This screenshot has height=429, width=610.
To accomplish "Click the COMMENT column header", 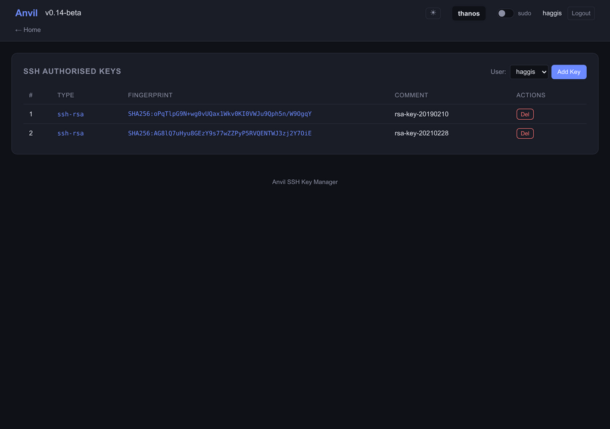I will [x=411, y=95].
